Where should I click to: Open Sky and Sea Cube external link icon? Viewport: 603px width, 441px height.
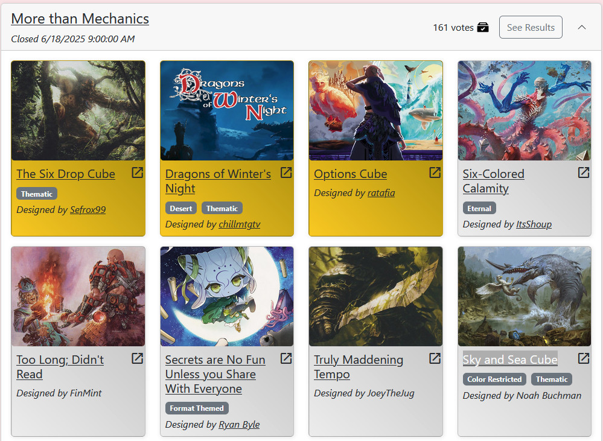tap(584, 358)
